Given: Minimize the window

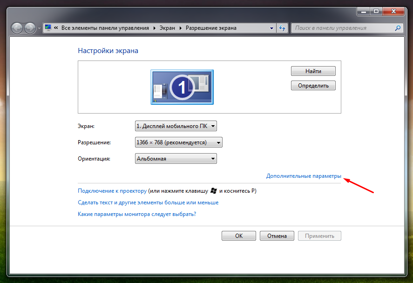Looking at the screenshot, I should point(364,11).
